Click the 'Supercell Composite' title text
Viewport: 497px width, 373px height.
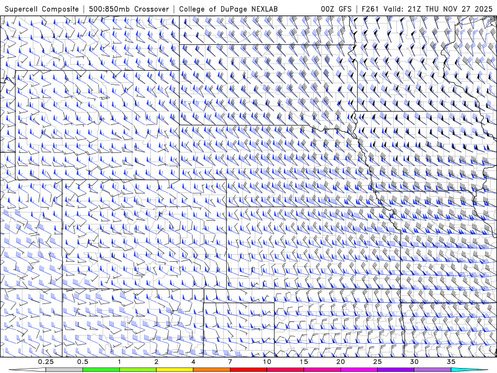tap(42, 9)
